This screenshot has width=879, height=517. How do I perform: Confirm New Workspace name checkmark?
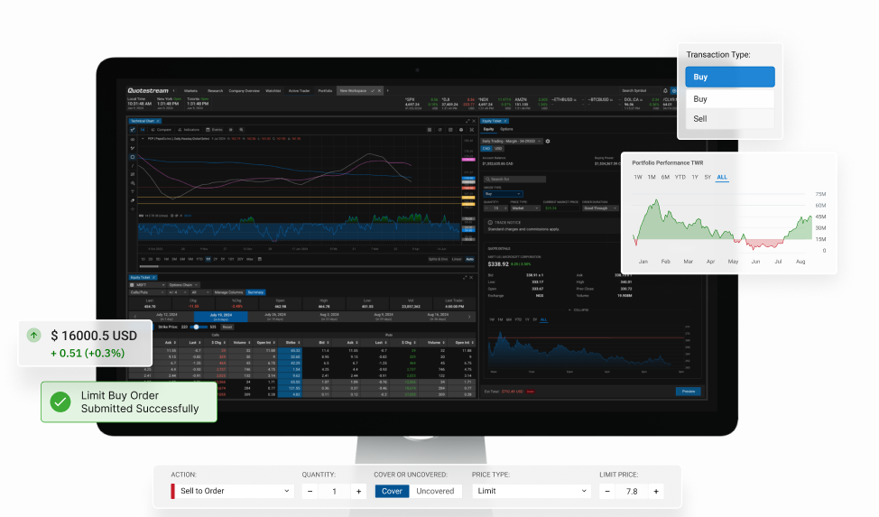click(x=373, y=91)
